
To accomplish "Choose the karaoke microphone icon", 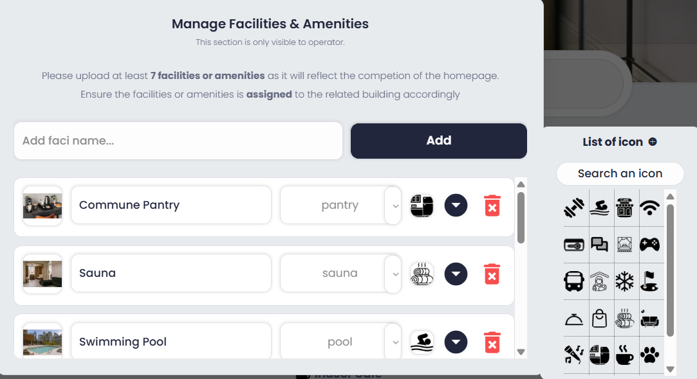I will click(575, 354).
